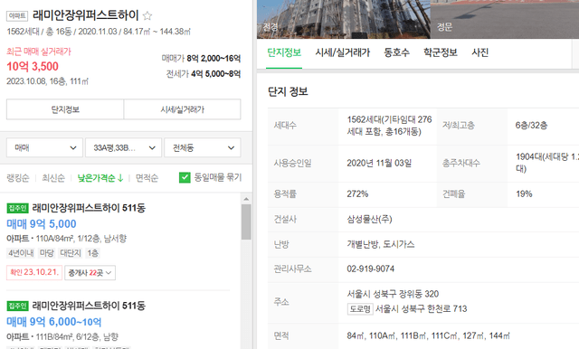Click the 집주인 badge on 9억 5,000 listing
Viewport: 579px width, 349px height.
click(x=18, y=209)
